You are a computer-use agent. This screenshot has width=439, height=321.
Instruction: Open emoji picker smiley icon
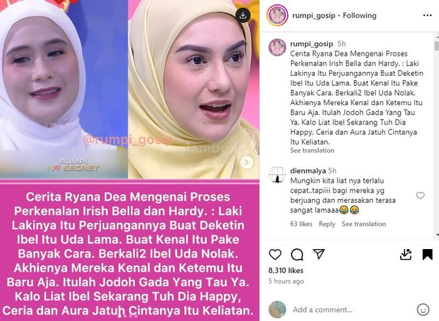click(x=423, y=310)
